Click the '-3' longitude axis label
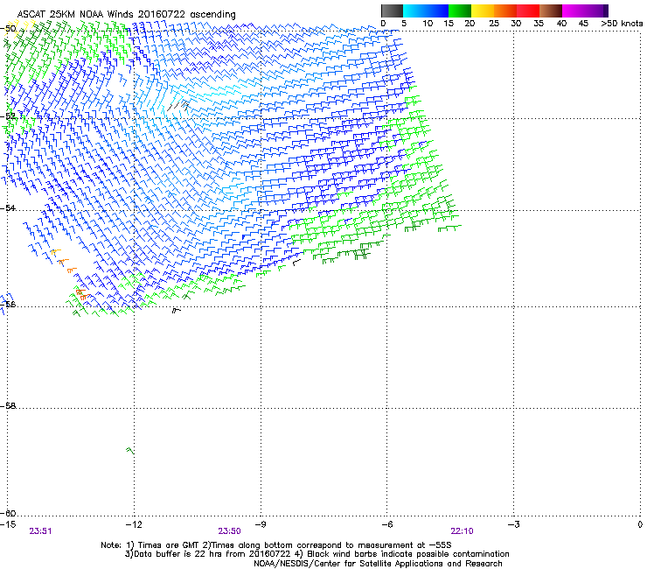Viewport: 647px width, 569px height. pyautogui.click(x=513, y=524)
